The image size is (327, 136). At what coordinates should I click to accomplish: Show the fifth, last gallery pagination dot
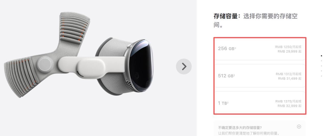click(321, 76)
